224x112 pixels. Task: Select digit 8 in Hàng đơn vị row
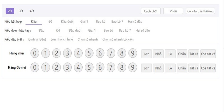[122, 67]
